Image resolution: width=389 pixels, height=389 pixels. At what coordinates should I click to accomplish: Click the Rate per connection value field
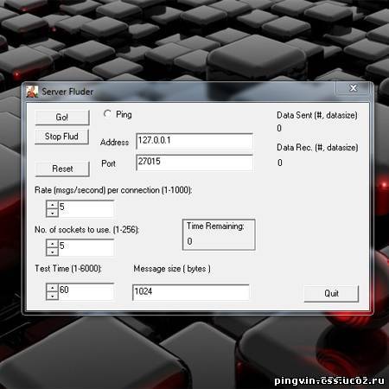[86, 208]
